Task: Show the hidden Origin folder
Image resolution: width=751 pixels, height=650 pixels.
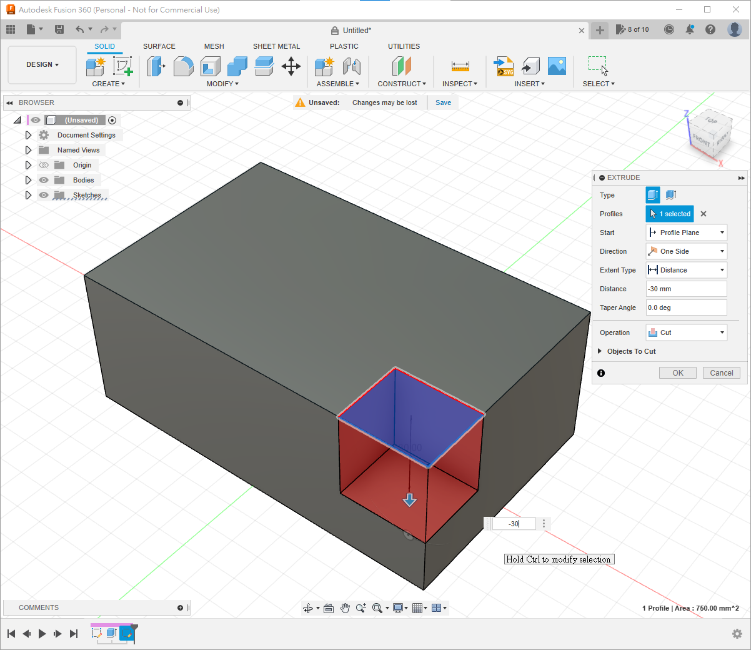Action: (44, 165)
